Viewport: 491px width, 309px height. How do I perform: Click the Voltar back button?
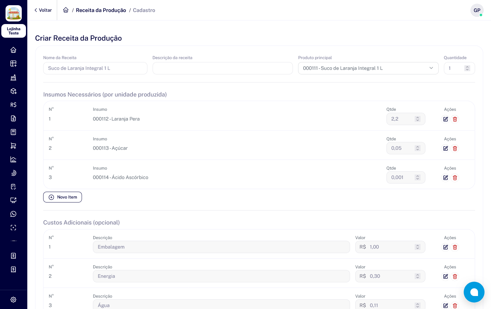tap(43, 10)
